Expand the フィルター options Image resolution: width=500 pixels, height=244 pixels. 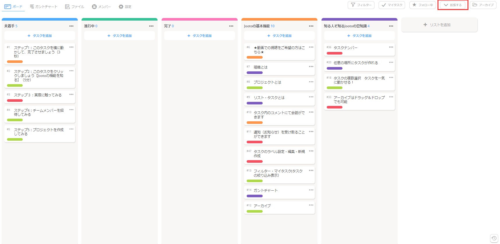coord(361,5)
